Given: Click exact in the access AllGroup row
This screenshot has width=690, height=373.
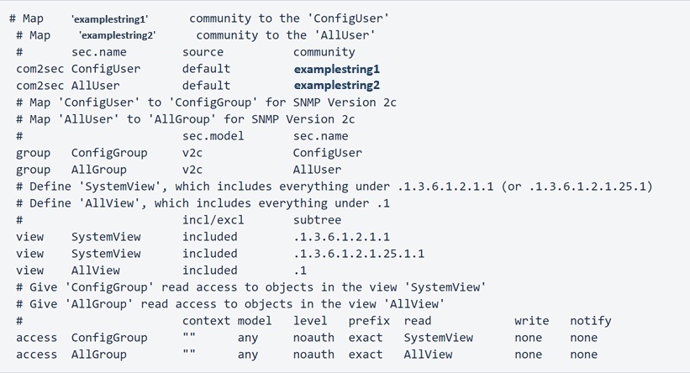Looking at the screenshot, I should coord(366,355).
